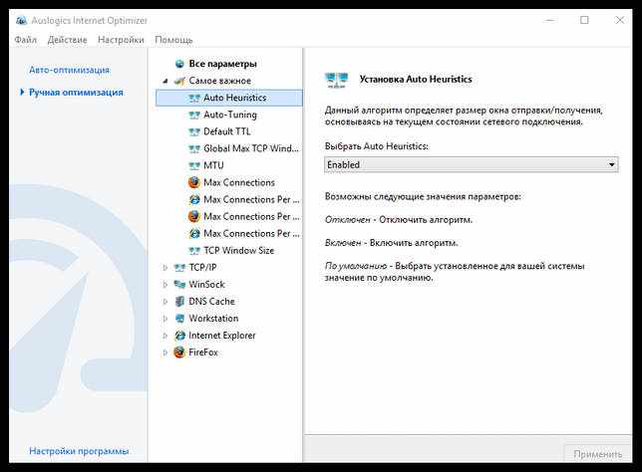This screenshot has height=472, width=642.
Task: Open the Настройки menu
Action: point(121,40)
